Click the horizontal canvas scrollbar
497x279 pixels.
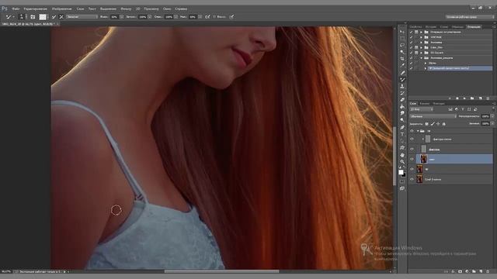[x=221, y=271]
